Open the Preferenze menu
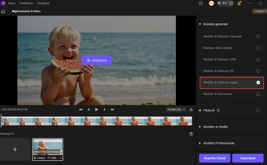Viewport: 267px width, 165px height. [26, 3]
